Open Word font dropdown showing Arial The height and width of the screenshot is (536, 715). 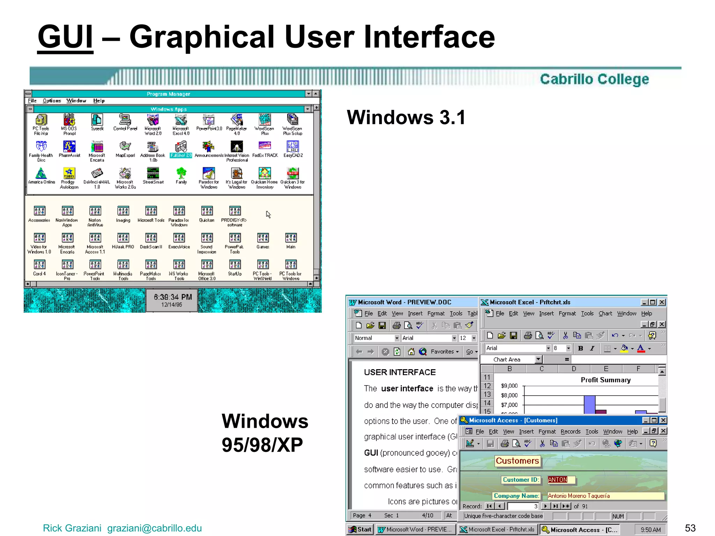(x=454, y=338)
